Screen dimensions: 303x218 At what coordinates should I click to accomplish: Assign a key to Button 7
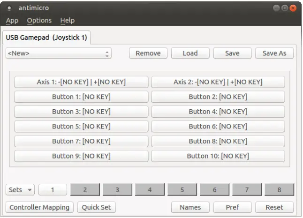pyautogui.click(x=81, y=141)
